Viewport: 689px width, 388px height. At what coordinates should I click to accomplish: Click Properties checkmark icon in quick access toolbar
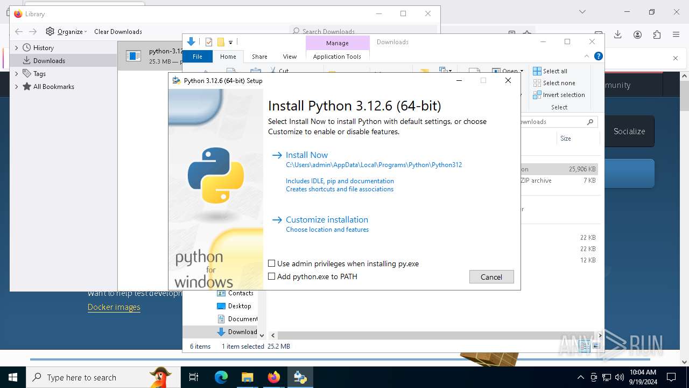[x=209, y=42]
